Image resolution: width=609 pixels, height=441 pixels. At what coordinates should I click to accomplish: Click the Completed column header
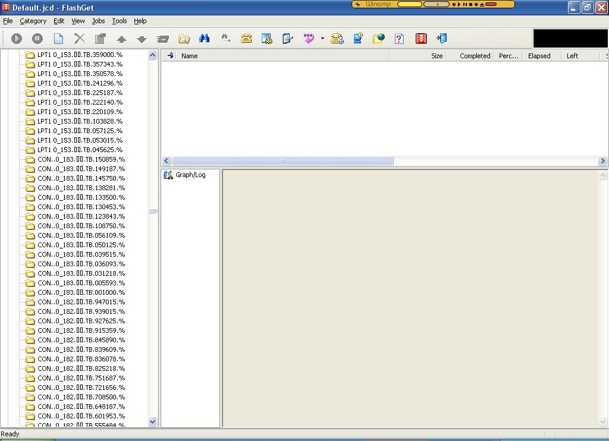coord(475,56)
